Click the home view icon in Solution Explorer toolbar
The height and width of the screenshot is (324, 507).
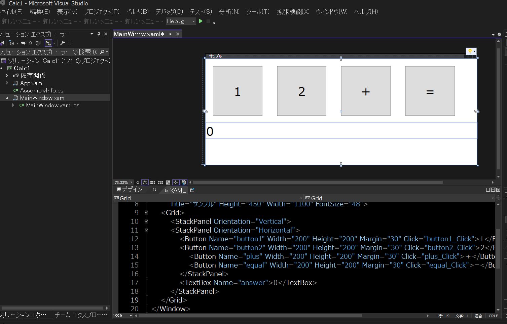[x=2, y=43]
